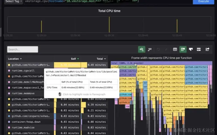The width and height of the screenshot is (217, 135).
Task: Select the runtime.madvise row
Action: pos(57,127)
